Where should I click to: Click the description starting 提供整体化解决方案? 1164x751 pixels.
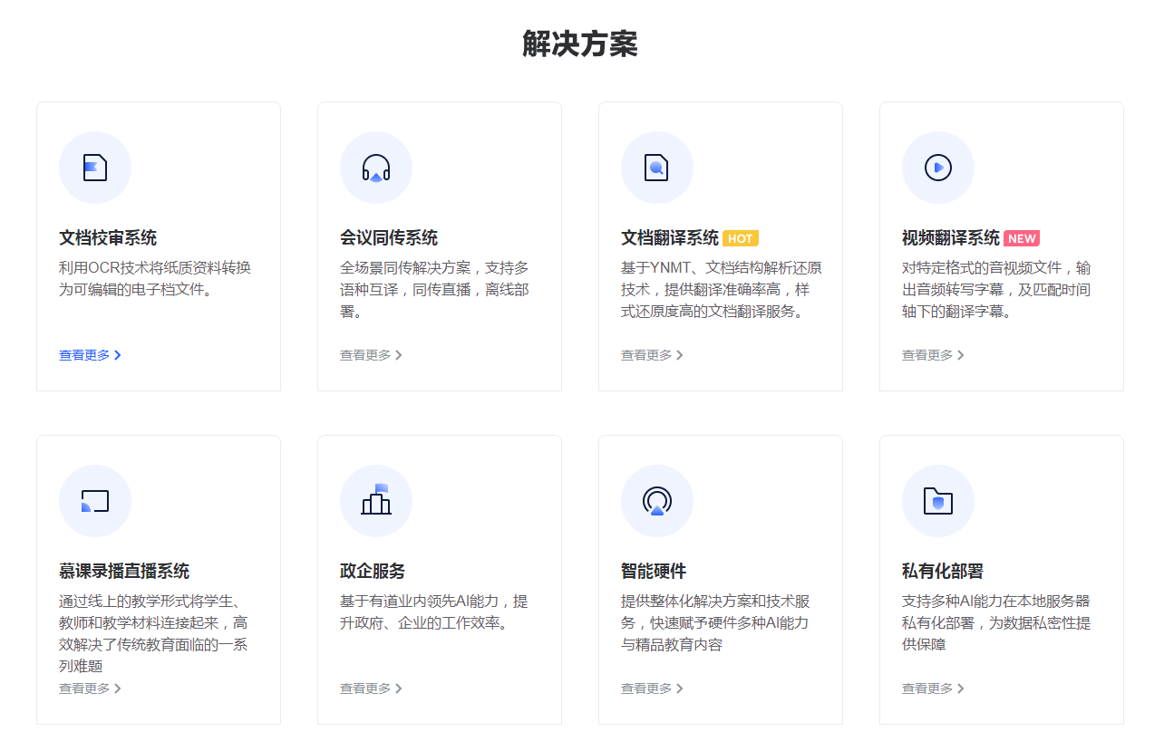pyautogui.click(x=715, y=623)
